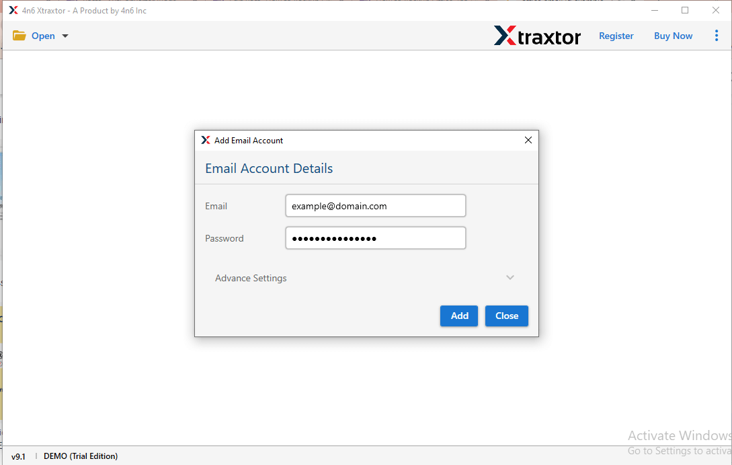Click inside the Email input field

[375, 205]
